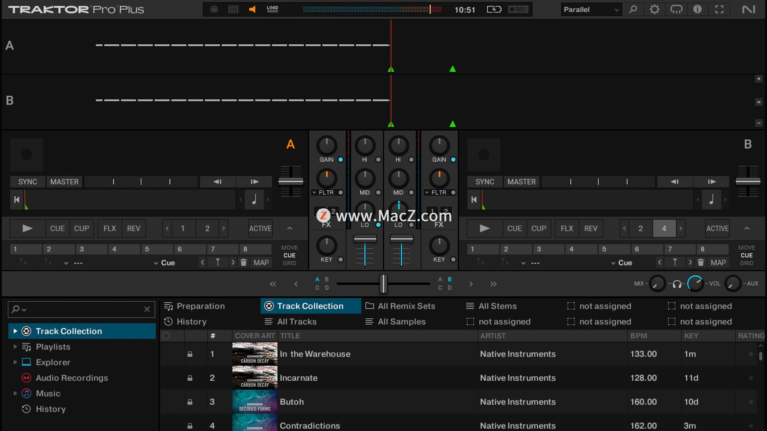Viewport: 767px width, 431px height.
Task: Toggle REV reverse mode on Deck B
Action: 591,228
